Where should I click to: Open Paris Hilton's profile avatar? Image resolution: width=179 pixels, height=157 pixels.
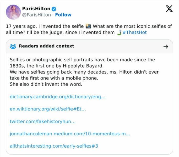click(x=13, y=12)
